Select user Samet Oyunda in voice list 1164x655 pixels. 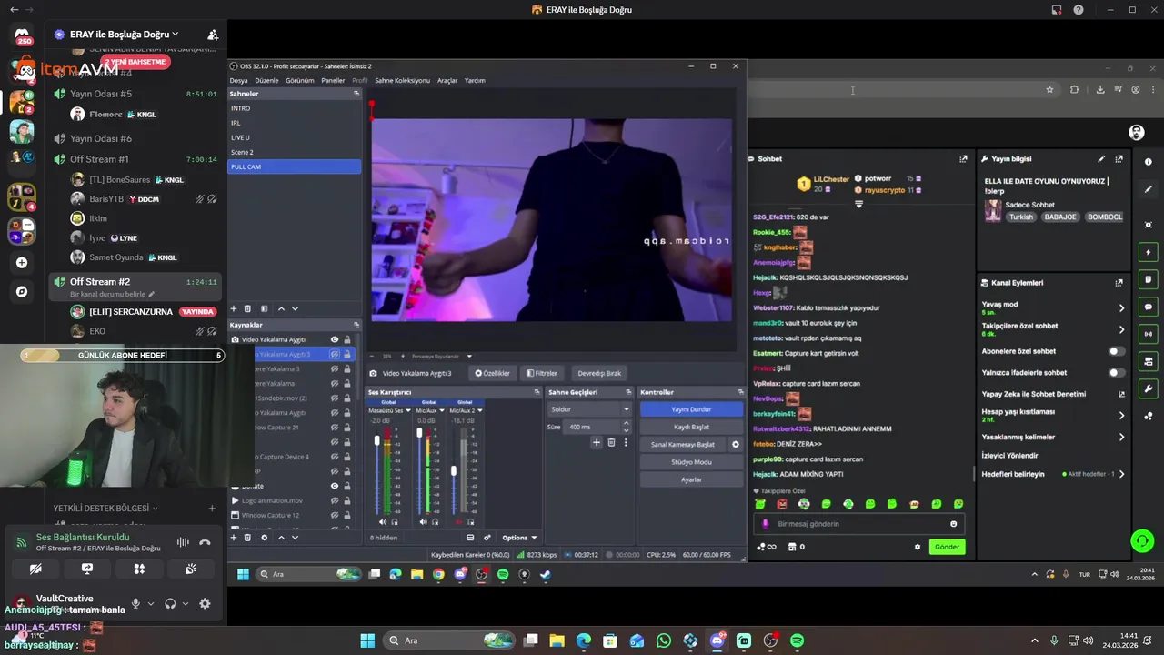click(x=116, y=257)
